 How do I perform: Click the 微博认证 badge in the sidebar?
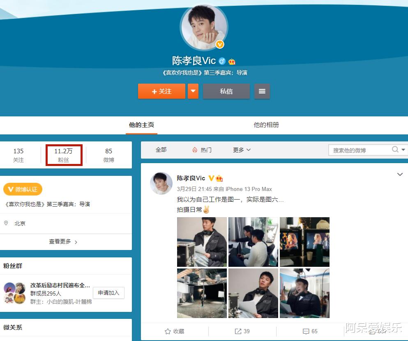click(x=23, y=189)
